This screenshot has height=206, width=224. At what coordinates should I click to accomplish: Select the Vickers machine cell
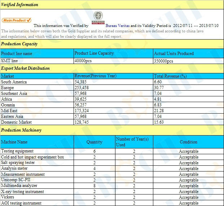[x=37, y=197]
